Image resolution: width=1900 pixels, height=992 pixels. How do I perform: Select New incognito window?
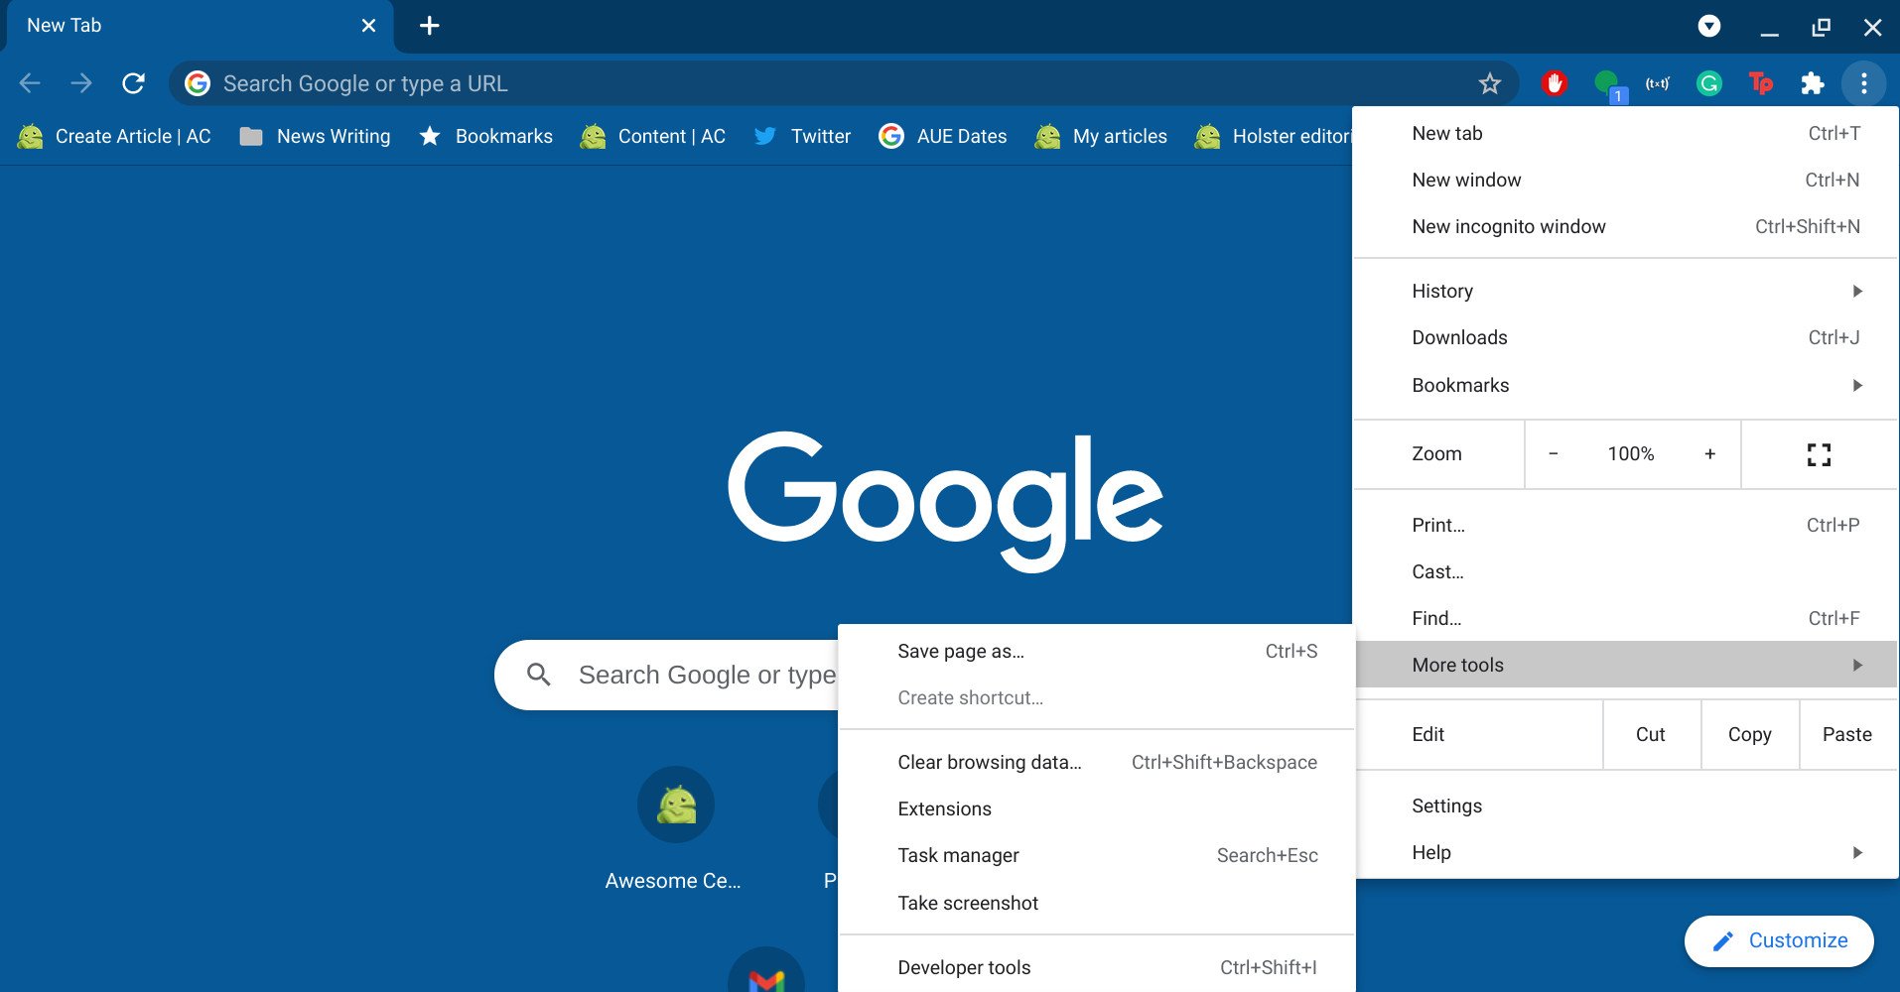tap(1625, 226)
